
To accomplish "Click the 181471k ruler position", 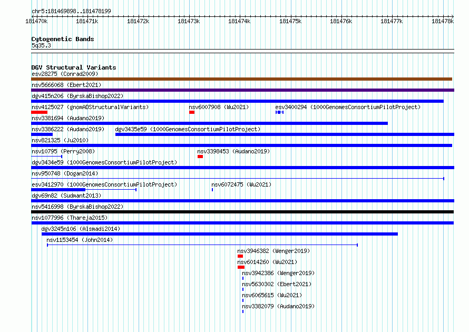I will 87,21.
